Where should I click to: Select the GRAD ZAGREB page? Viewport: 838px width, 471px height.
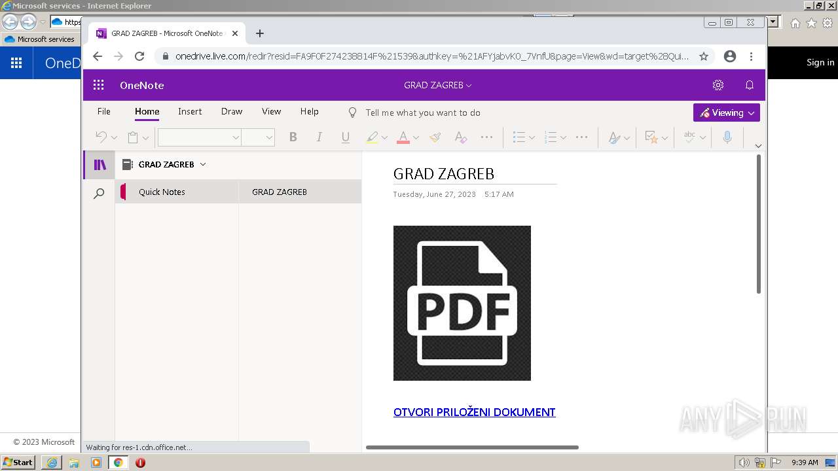(x=300, y=192)
